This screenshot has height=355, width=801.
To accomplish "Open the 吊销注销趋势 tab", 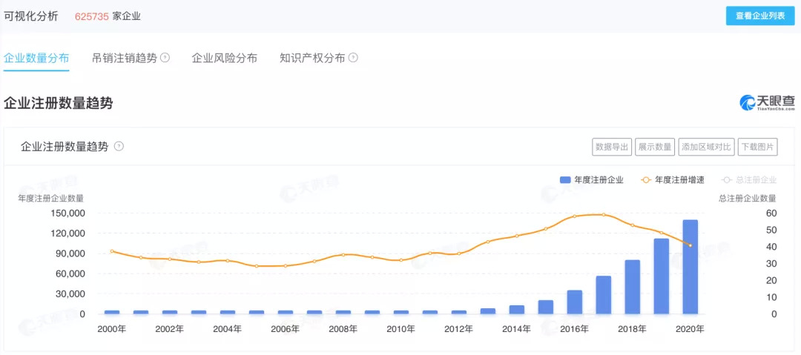I will pos(124,58).
